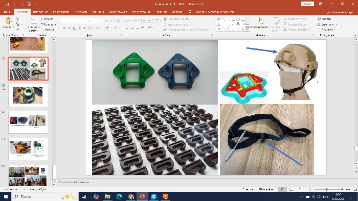
Task: Toggle Underline formatting button
Action: click(74, 28)
